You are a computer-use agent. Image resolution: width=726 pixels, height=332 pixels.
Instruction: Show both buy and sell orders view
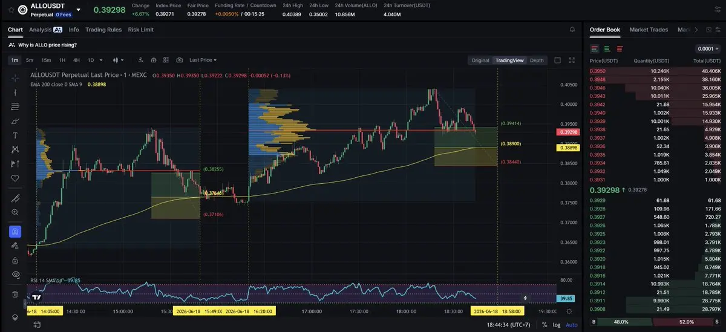pyautogui.click(x=595, y=48)
